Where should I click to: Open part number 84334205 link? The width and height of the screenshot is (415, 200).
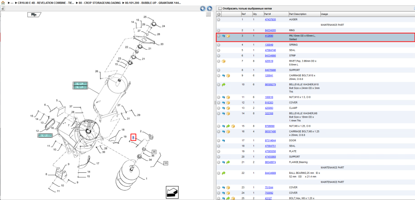click(270, 30)
